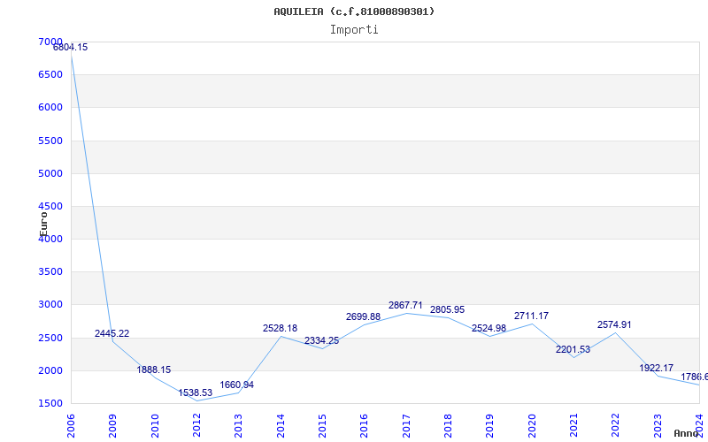Click the x-axis year 2019
Image resolution: width=708 pixels, height=442 pixels.
(x=489, y=426)
